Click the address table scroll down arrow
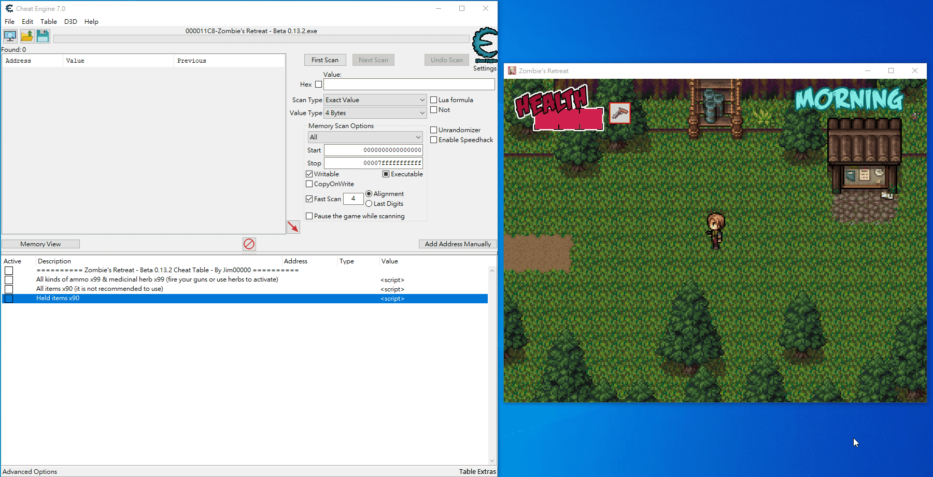This screenshot has height=477, width=933. click(x=492, y=460)
